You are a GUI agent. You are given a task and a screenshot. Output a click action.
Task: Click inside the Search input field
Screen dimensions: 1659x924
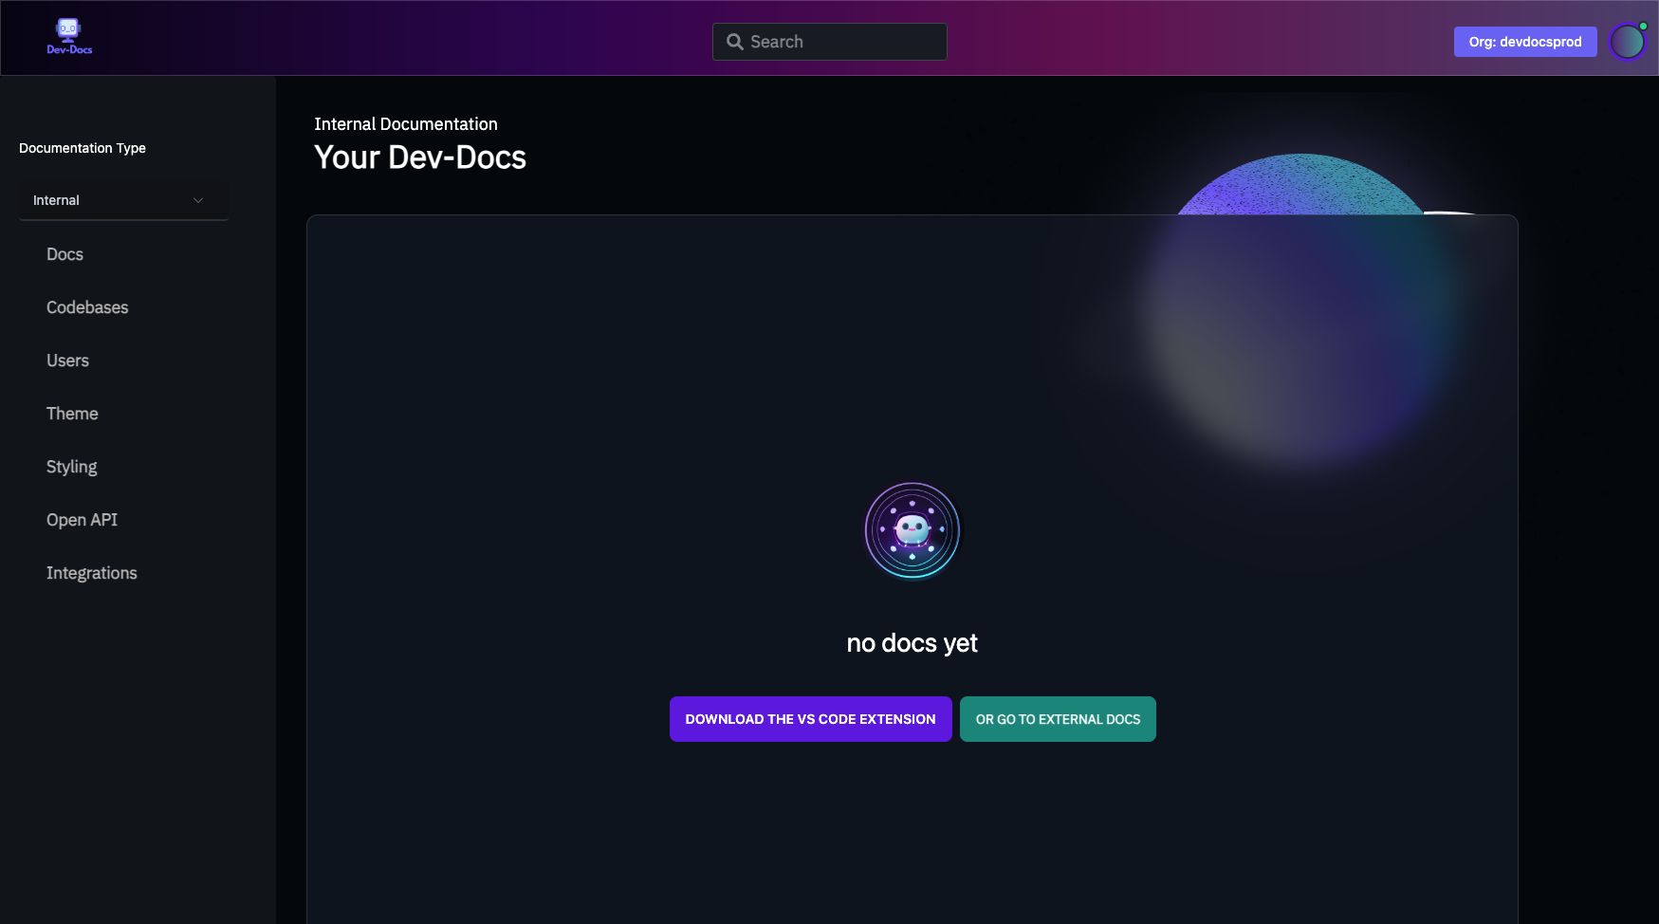[835, 41]
